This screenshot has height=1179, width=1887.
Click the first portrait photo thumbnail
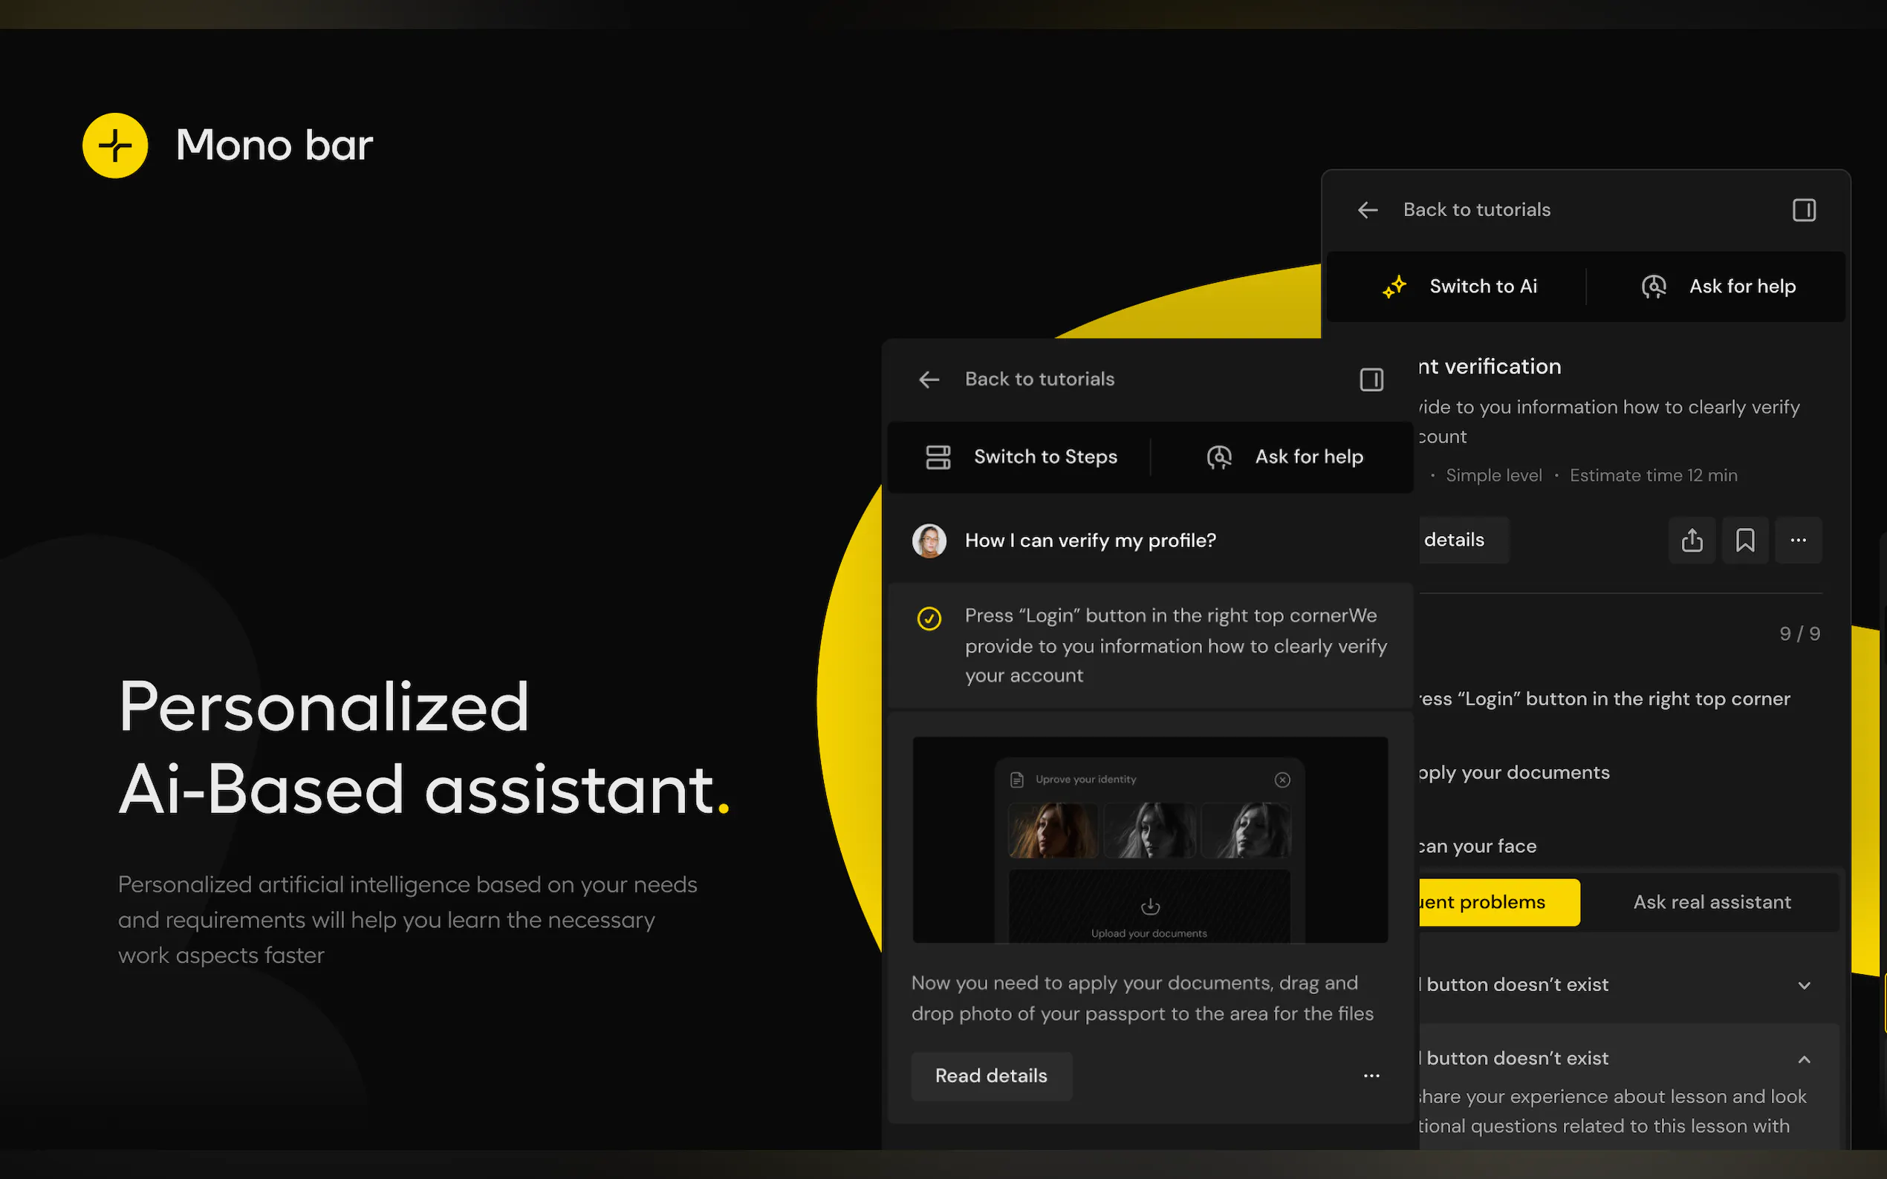pos(1053,832)
